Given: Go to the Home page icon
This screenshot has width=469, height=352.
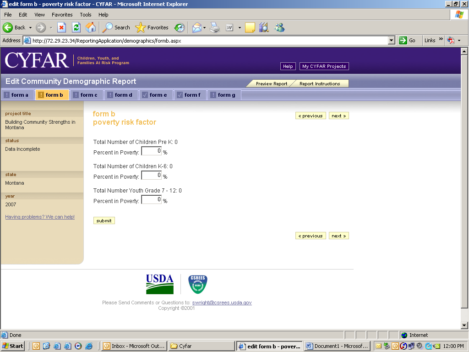Looking at the screenshot, I should (x=91, y=27).
